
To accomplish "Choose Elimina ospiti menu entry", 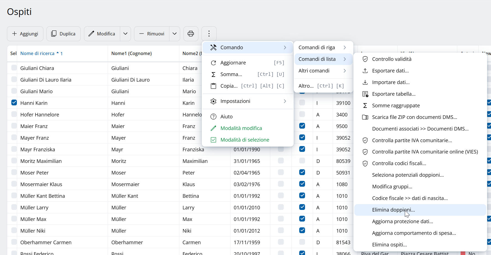I will [x=420, y=245].
